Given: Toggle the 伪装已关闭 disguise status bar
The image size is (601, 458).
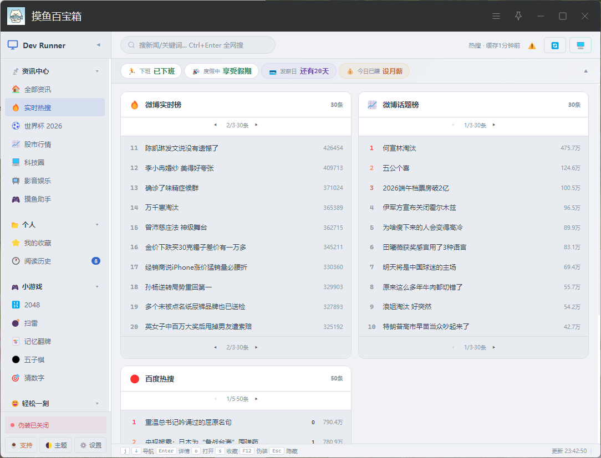Looking at the screenshot, I should (55, 425).
